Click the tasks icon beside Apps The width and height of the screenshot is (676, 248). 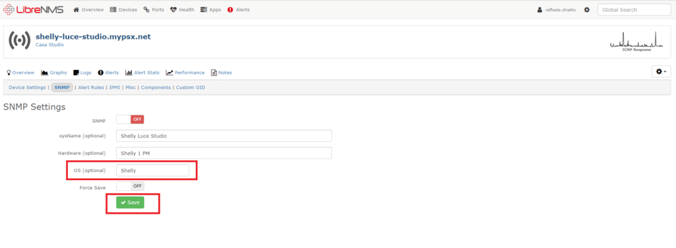pos(204,9)
